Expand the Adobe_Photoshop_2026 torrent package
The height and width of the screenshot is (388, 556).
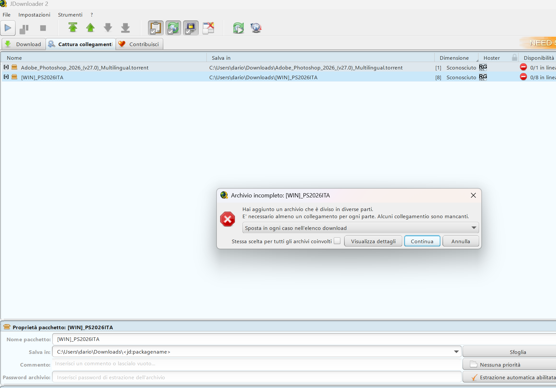pos(6,67)
